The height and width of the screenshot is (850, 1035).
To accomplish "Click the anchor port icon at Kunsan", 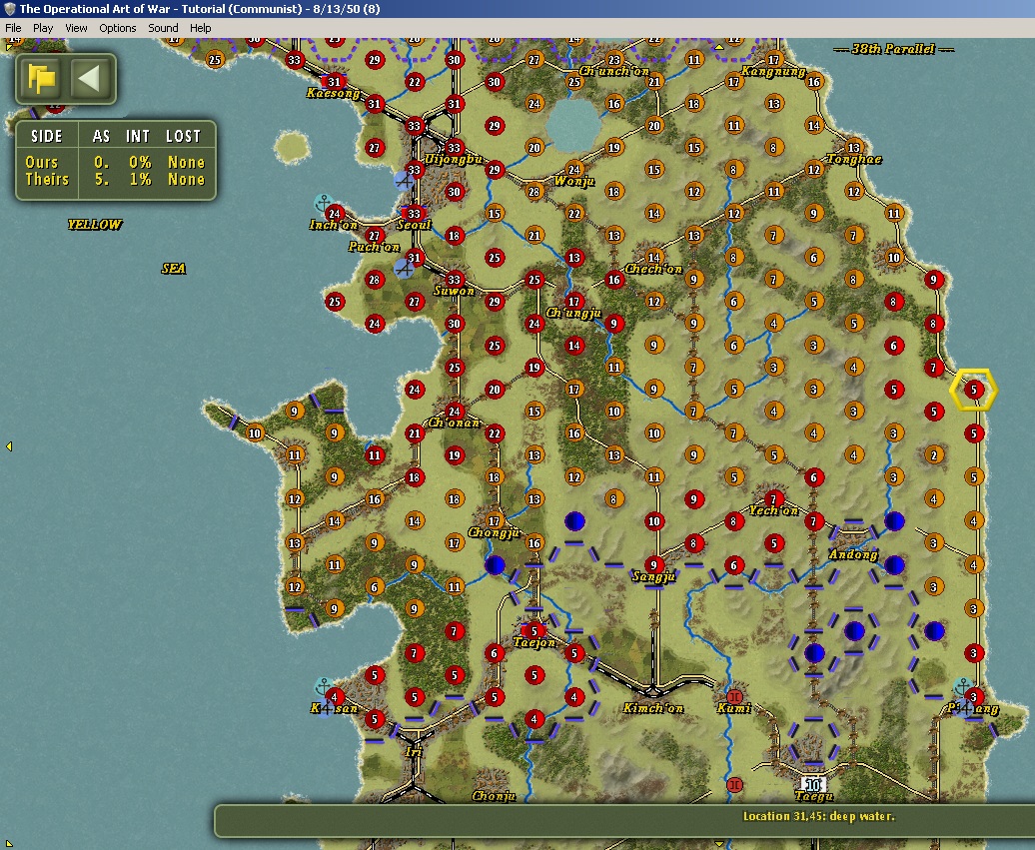I will click(x=323, y=685).
